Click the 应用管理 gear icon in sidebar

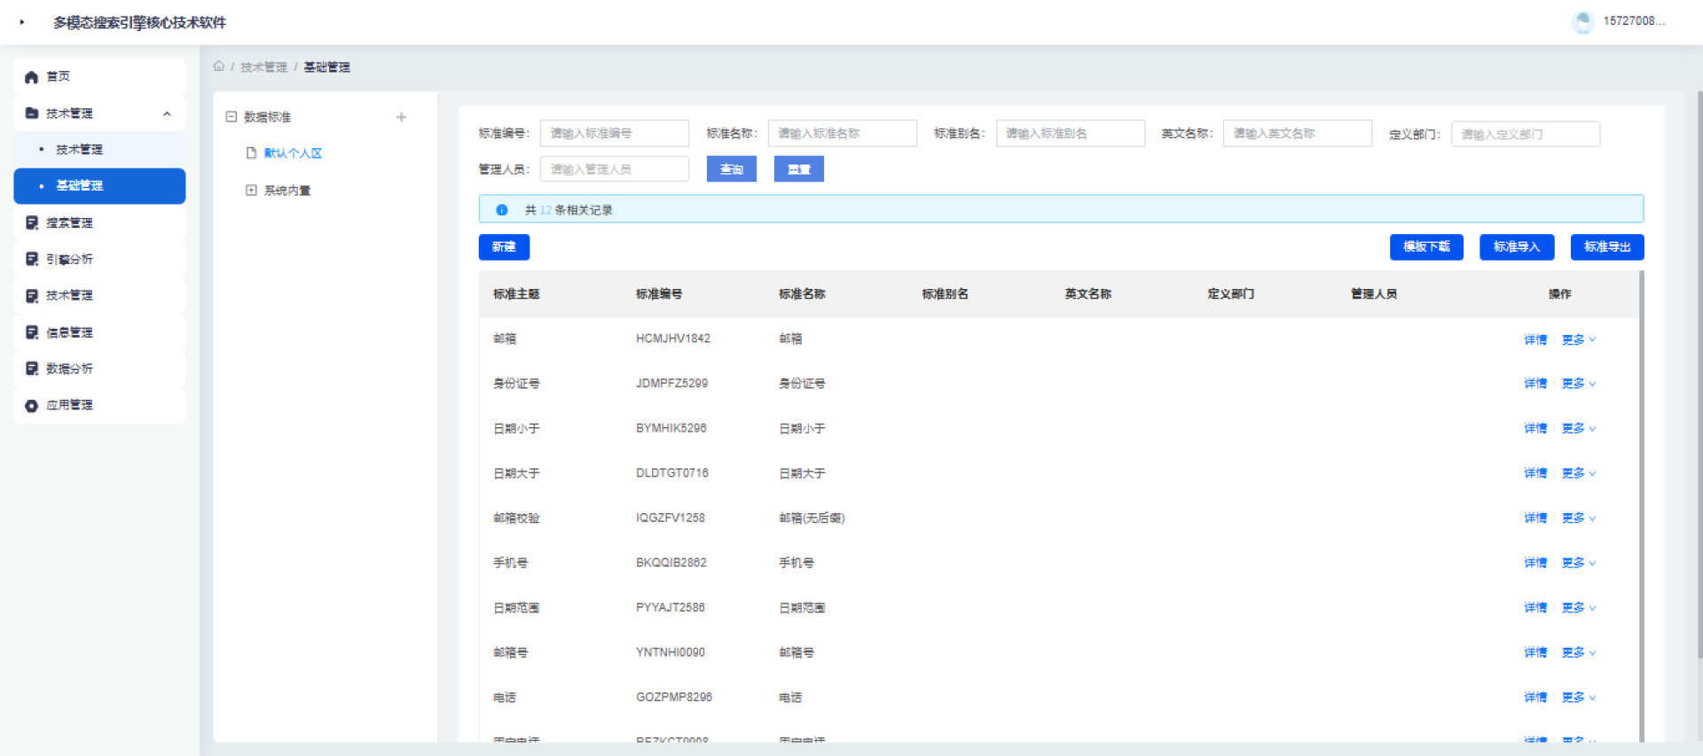32,406
